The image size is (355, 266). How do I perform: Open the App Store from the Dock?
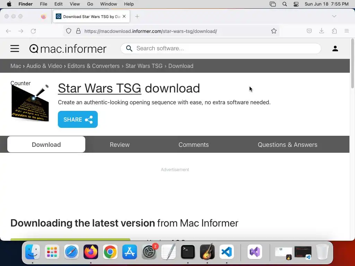point(130,252)
